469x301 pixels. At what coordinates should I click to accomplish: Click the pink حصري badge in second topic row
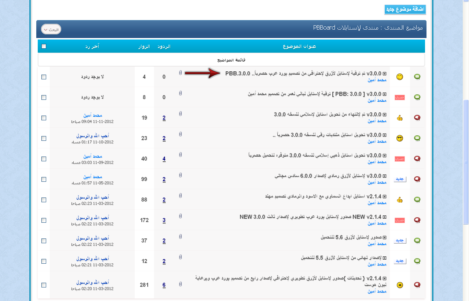pos(400,97)
